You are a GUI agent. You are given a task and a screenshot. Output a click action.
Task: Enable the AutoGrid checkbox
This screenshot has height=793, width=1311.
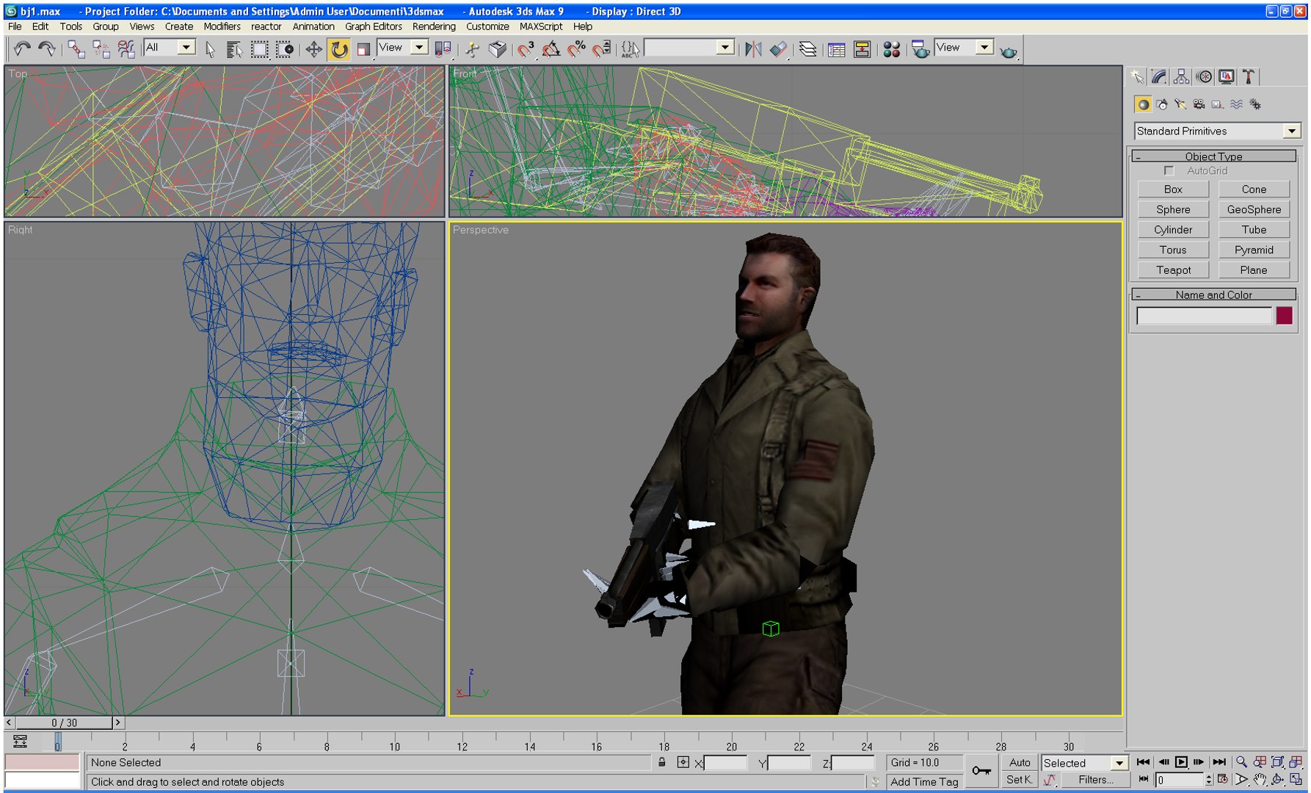point(1169,171)
